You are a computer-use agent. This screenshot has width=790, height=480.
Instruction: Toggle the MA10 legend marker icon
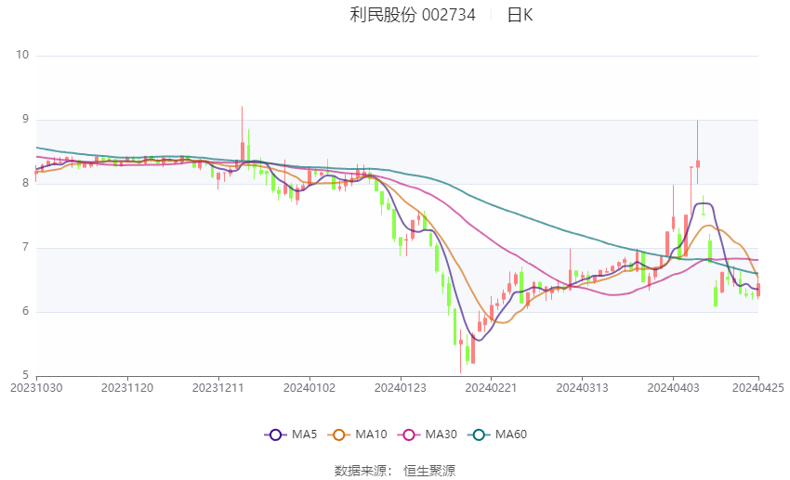(341, 435)
